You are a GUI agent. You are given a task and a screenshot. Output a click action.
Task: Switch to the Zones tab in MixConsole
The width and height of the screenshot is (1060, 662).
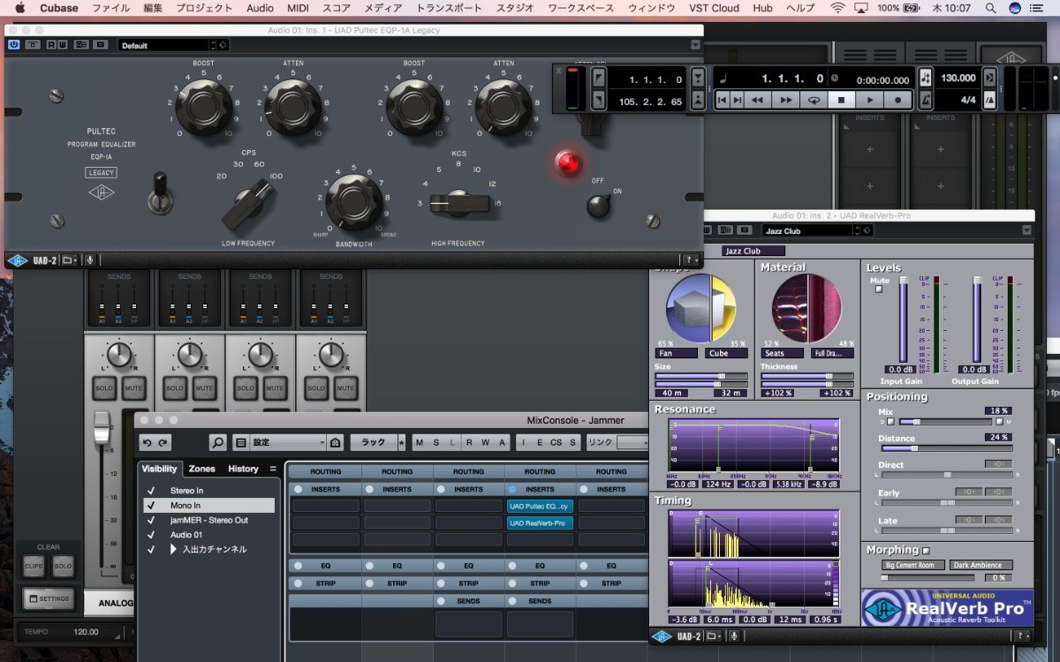(x=201, y=469)
